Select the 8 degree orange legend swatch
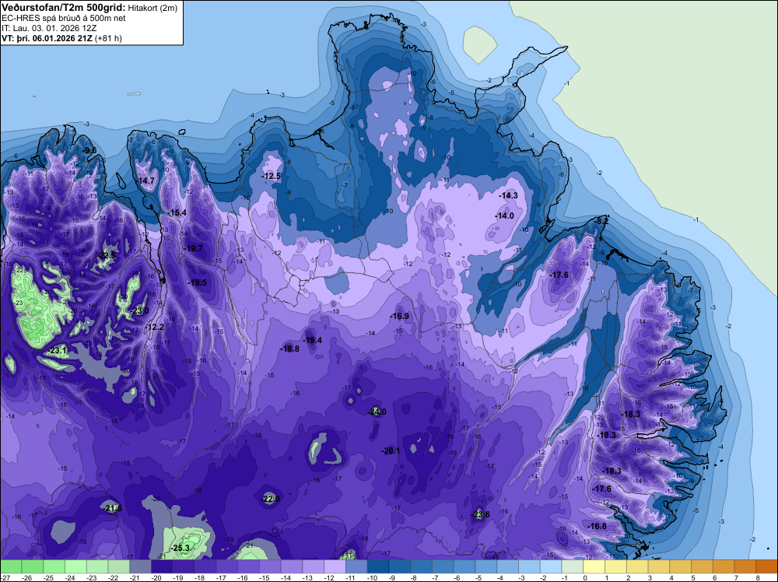 [x=767, y=566]
